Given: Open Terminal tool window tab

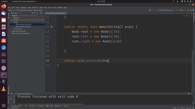Looking at the screenshot, I should [50, 106].
